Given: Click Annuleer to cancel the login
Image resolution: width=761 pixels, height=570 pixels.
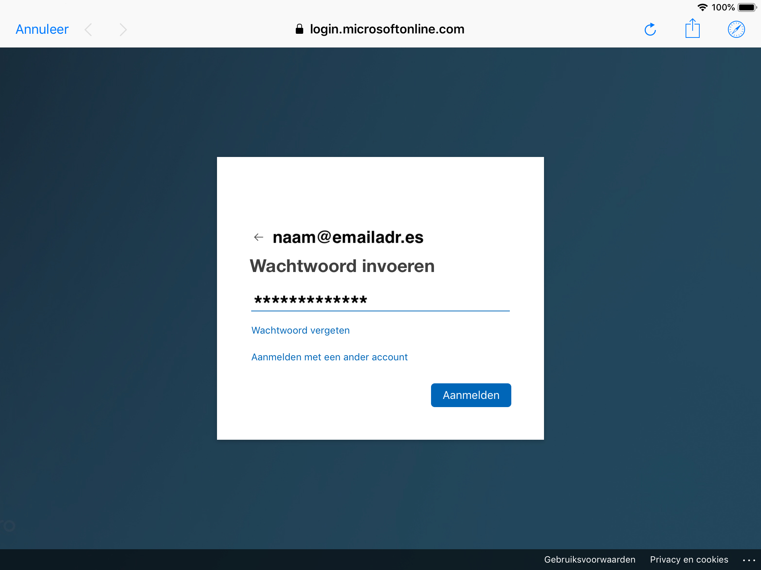Looking at the screenshot, I should tap(42, 29).
